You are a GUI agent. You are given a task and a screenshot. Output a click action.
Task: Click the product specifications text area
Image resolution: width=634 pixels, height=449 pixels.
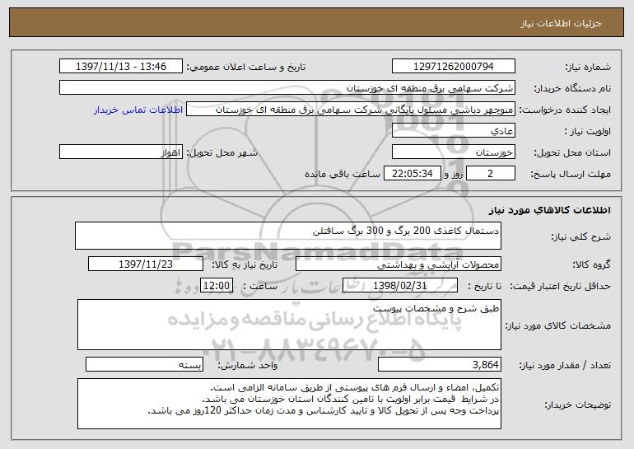coord(289,325)
